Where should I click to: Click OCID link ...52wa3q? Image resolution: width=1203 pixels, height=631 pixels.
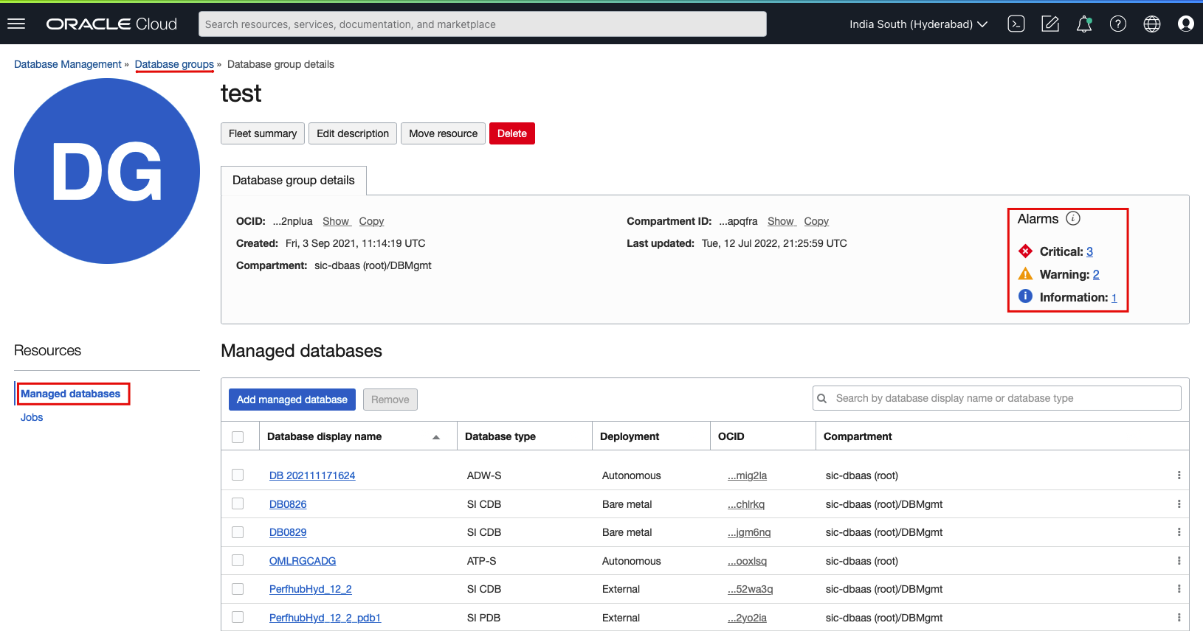[x=750, y=589]
